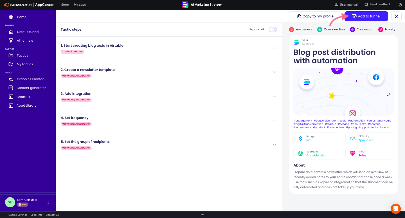Viewport: 405px width, 218px height.
Task: Click the Facebook thumbnail in tactic image
Action: tap(376, 77)
